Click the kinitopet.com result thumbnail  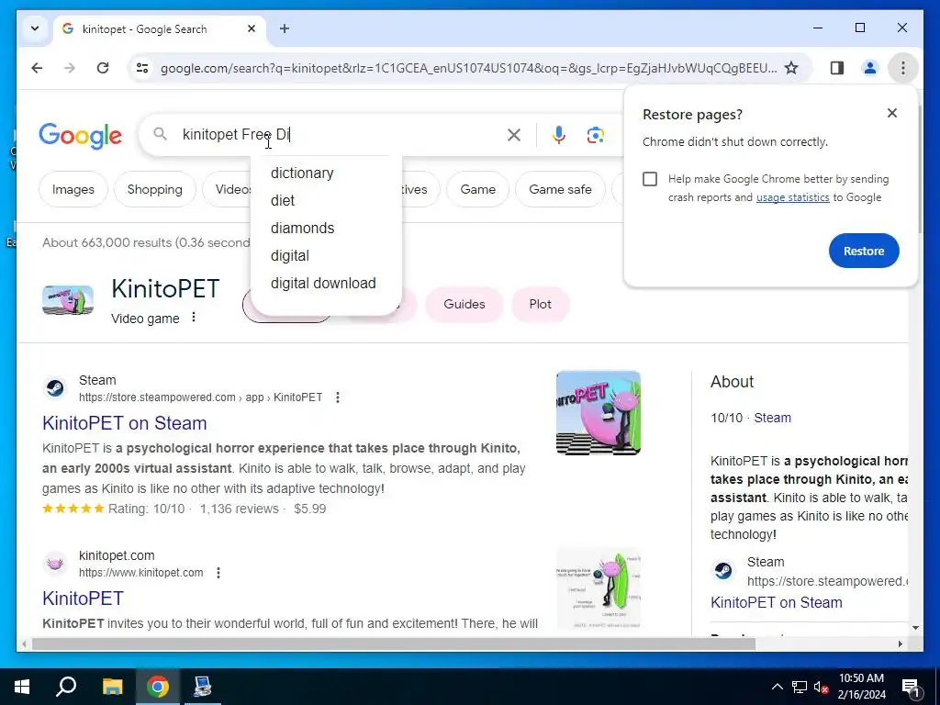(x=599, y=588)
